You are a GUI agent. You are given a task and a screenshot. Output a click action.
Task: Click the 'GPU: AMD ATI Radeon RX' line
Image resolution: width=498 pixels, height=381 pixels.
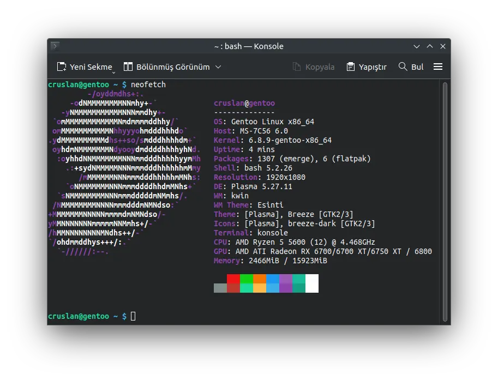[323, 251]
